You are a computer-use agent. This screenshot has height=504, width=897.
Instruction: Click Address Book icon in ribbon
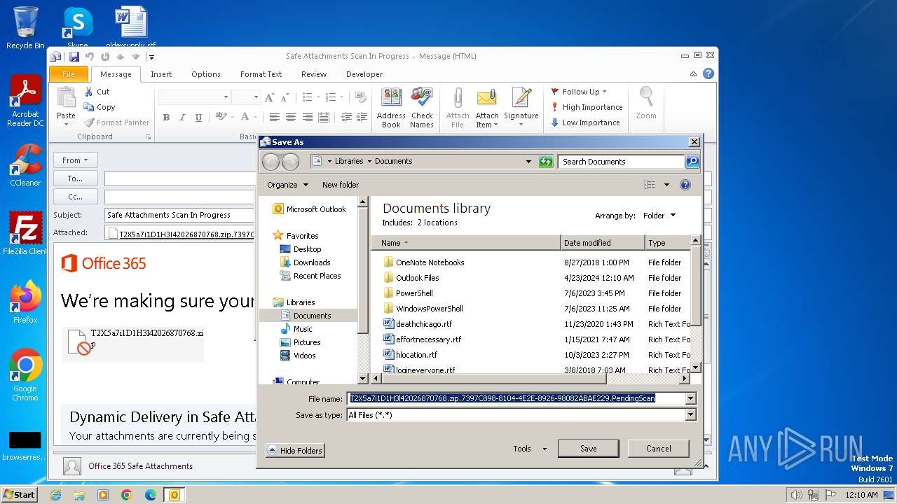click(391, 108)
